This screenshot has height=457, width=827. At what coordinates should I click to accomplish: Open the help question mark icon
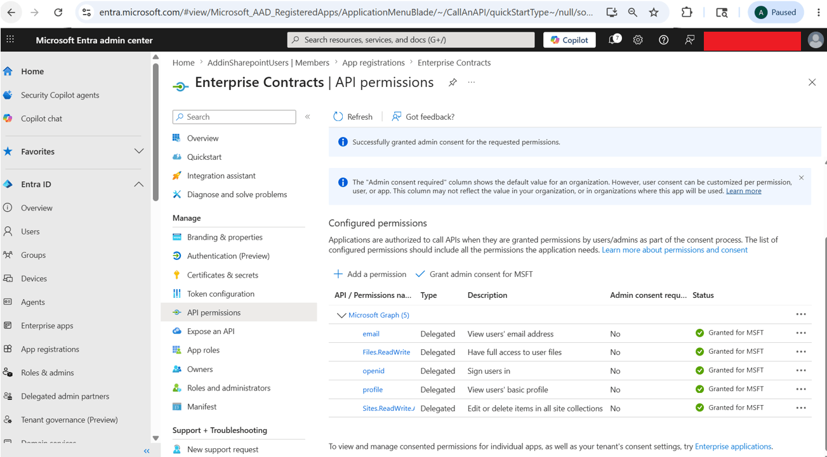pos(663,40)
